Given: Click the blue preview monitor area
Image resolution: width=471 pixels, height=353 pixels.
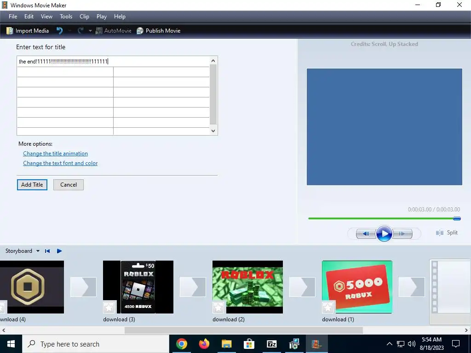Looking at the screenshot, I should (384, 127).
